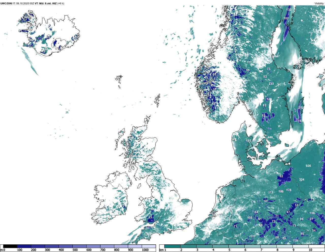The height and width of the screenshot is (252, 325).
Task: Click the '200' tick on the metre legend
Action: pos(34,250)
